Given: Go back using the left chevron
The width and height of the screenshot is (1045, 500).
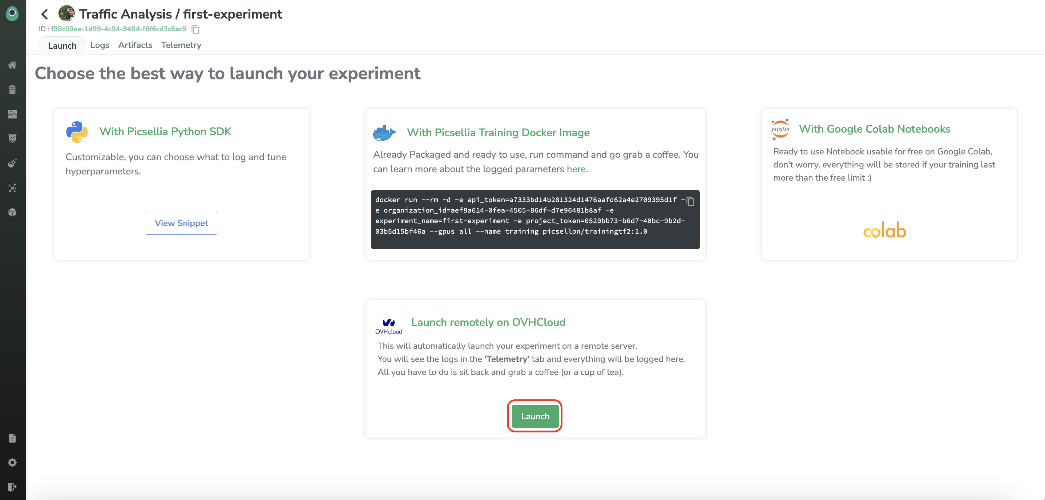Looking at the screenshot, I should [x=45, y=14].
